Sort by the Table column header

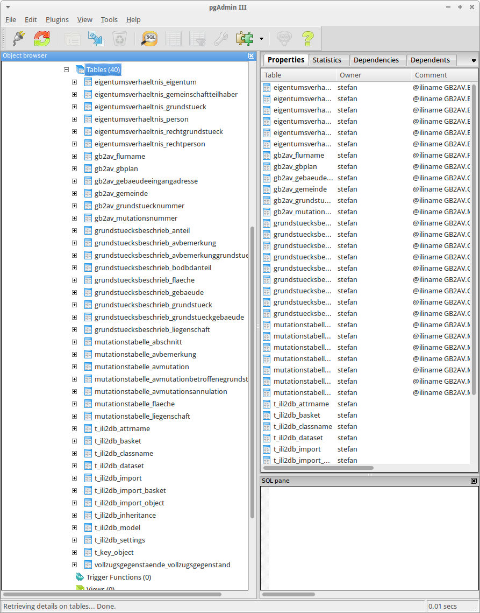pyautogui.click(x=299, y=75)
